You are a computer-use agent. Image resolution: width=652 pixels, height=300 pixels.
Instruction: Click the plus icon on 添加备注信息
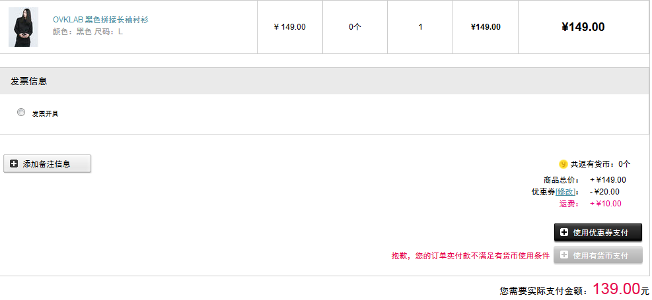tap(14, 164)
